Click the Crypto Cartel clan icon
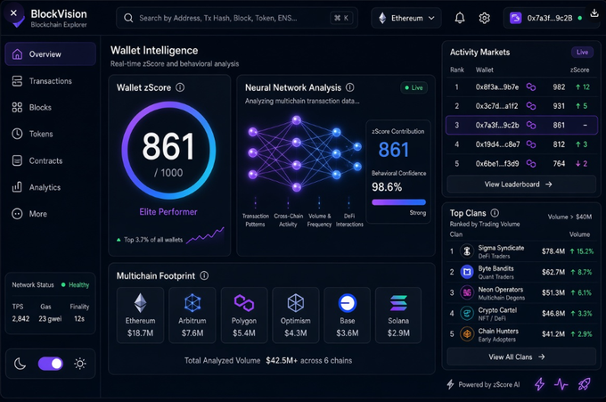This screenshot has width=606, height=402. (467, 313)
